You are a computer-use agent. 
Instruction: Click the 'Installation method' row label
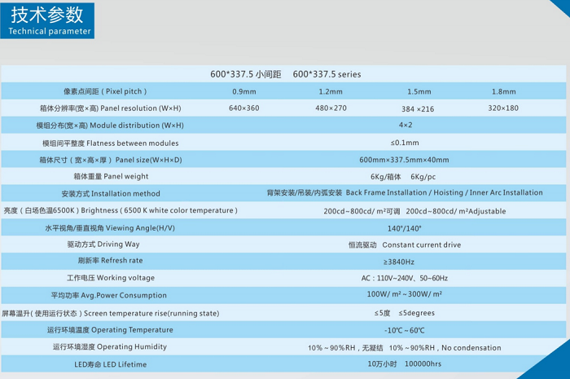pyautogui.click(x=125, y=194)
